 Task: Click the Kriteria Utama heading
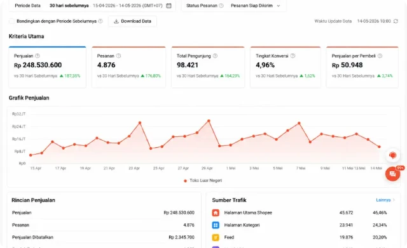tap(26, 36)
